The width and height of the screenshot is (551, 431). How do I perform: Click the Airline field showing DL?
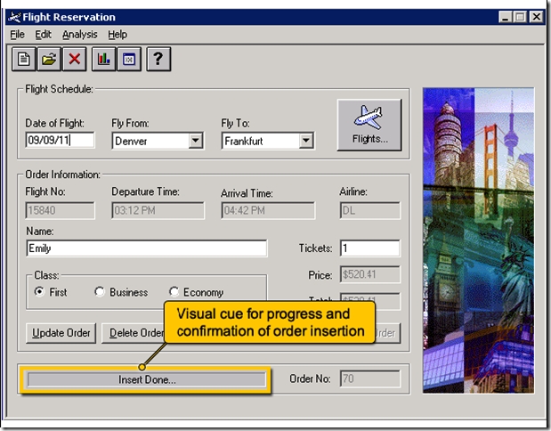point(369,210)
